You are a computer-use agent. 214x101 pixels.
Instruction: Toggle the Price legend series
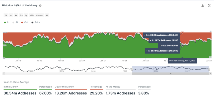(36, 22)
